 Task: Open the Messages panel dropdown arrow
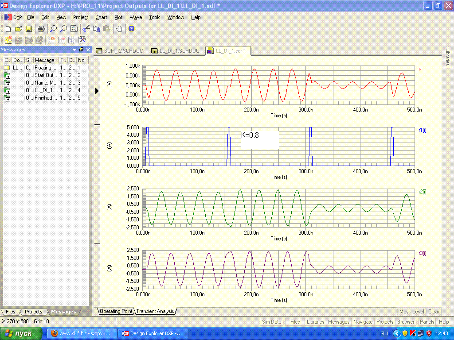74,50
